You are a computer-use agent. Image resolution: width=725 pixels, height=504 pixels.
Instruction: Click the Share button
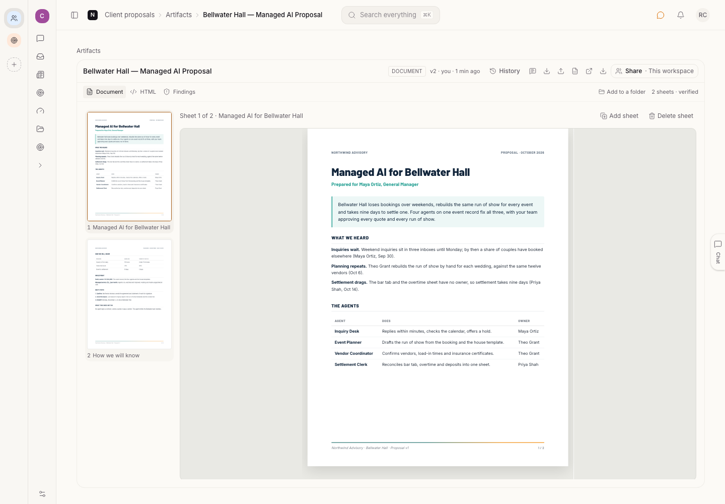tap(655, 71)
